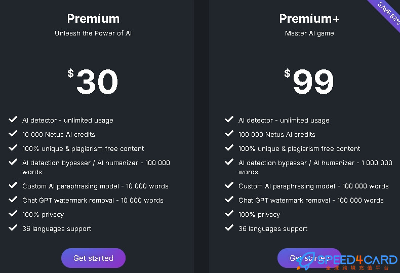Click checkmark beside Premium AI detector unlimited usage
400x273 pixels.
(x=13, y=120)
